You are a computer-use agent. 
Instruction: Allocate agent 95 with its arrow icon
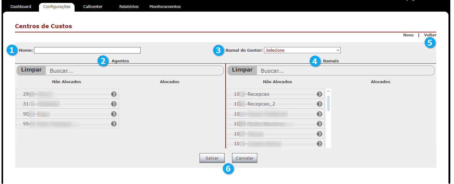pos(114,124)
